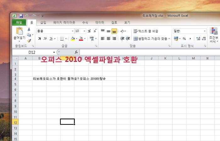220x141 pixels.
Task: Open the font group dialog launcher
Action: point(96,46)
